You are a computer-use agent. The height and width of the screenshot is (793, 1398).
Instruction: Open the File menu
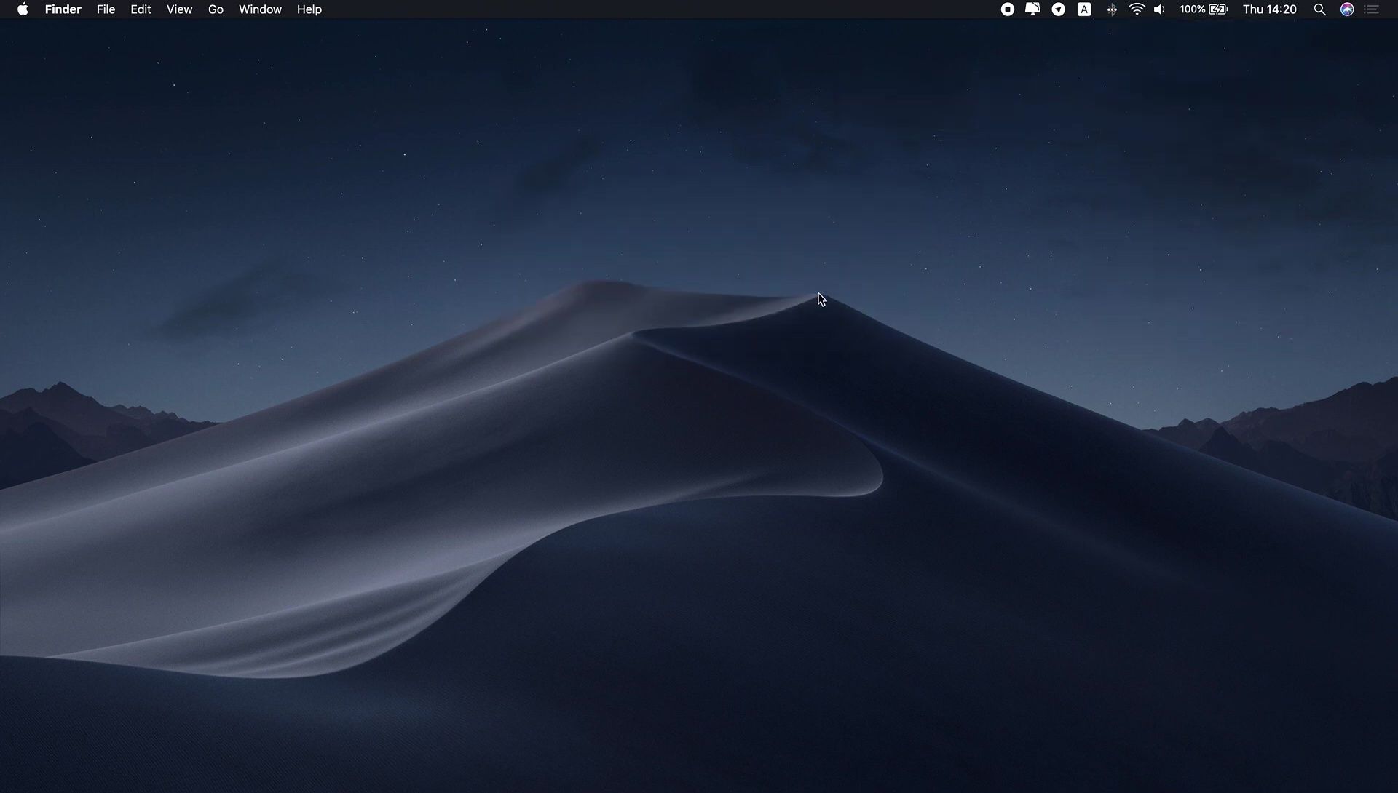click(x=106, y=9)
